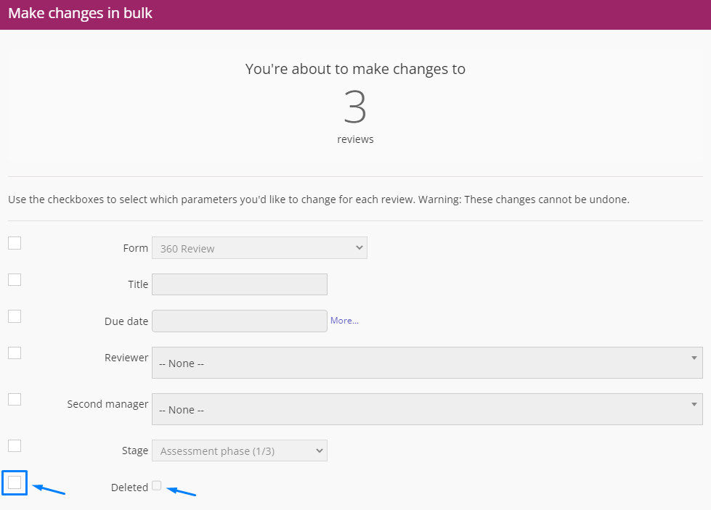711x510 pixels.
Task: Click the Second manager -- None -- box
Action: tap(427, 409)
